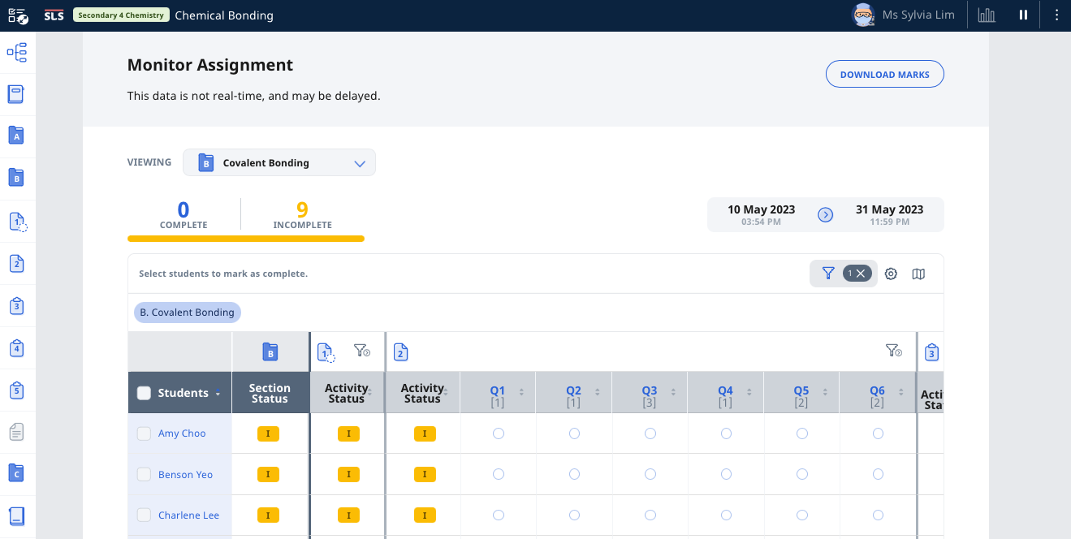Open the course structure icon in sidebar

pyautogui.click(x=16, y=53)
